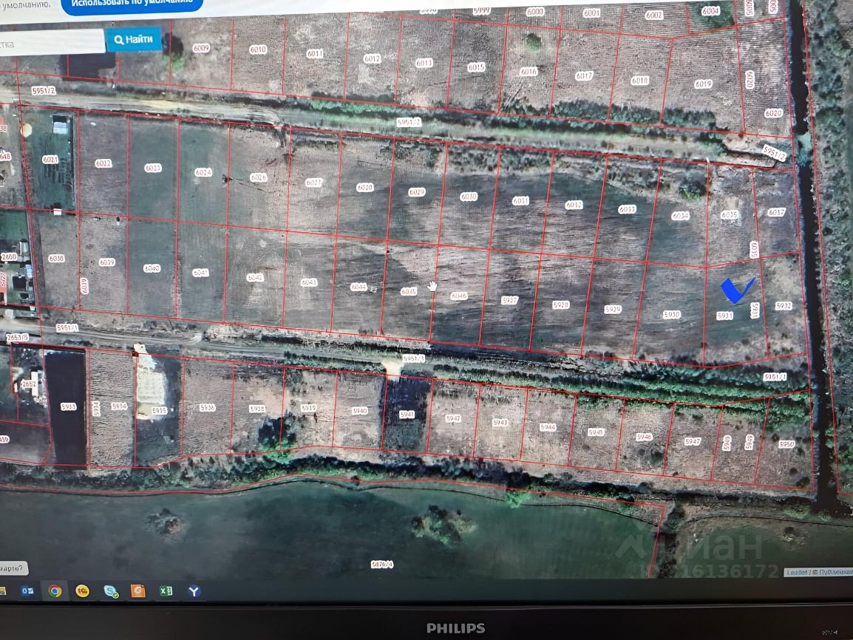Select parcel label 5932 on map
Image resolution: width=853 pixels, height=640 pixels.
(x=784, y=306)
